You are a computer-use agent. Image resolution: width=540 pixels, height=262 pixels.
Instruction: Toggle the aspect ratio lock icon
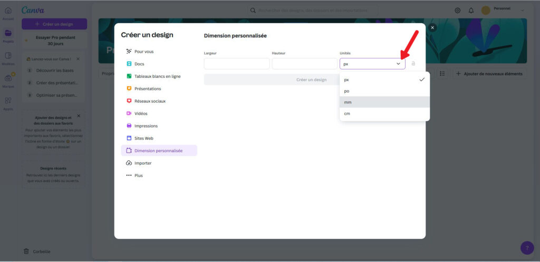[413, 64]
